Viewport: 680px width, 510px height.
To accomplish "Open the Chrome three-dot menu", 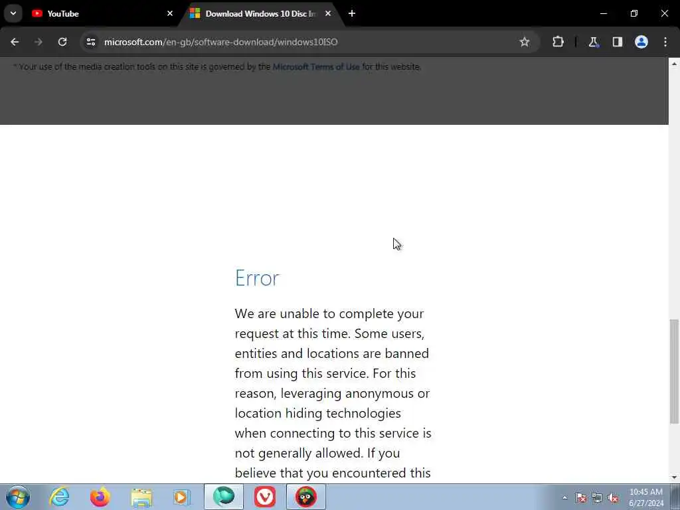I will (665, 42).
